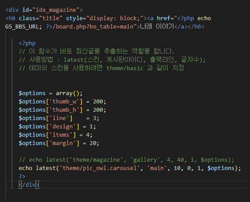
Task: Click the 'theme/pic_owl.carousel' string
Action: [100, 168]
